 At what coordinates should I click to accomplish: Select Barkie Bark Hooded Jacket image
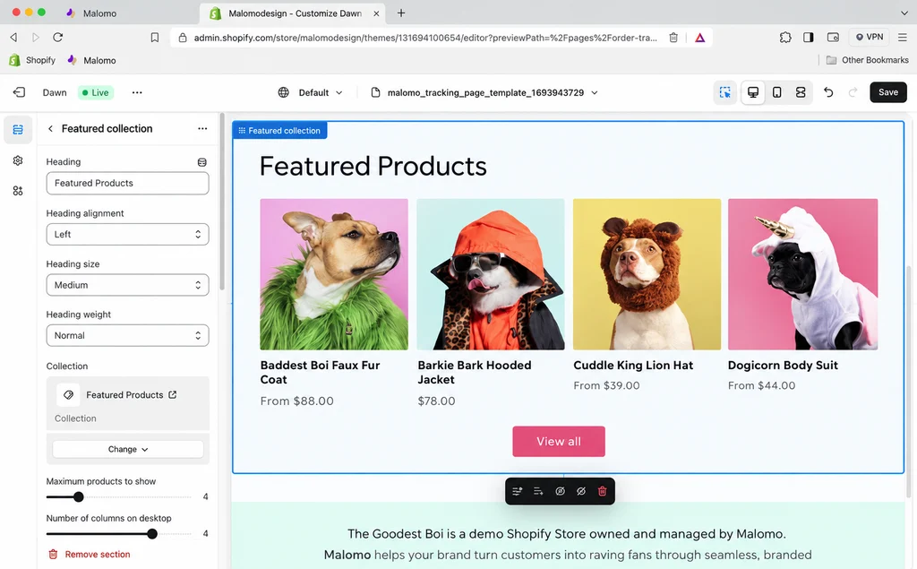coord(491,274)
